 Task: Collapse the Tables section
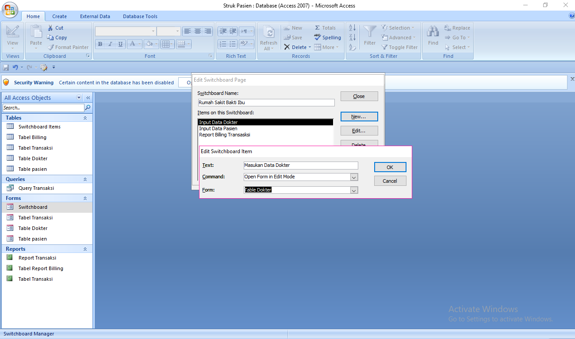point(85,118)
